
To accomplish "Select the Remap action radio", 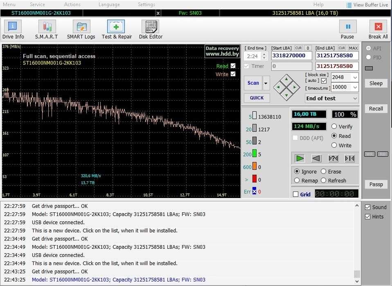I will tap(297, 180).
